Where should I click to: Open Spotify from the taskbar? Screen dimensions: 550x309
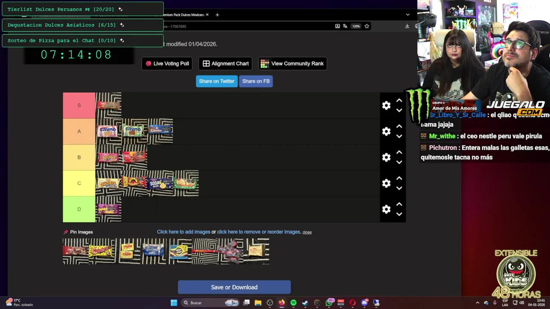[x=293, y=303]
